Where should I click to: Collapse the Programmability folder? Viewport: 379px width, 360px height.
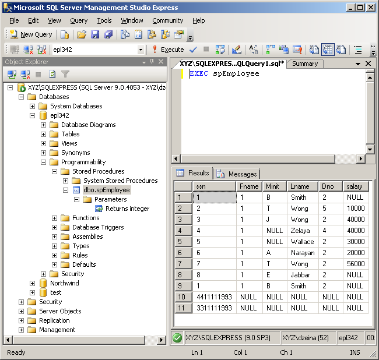coord(43,163)
